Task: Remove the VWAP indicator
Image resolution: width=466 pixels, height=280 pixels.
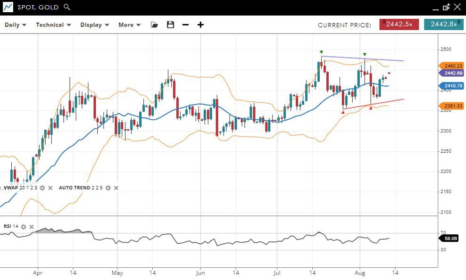Action: [50, 188]
